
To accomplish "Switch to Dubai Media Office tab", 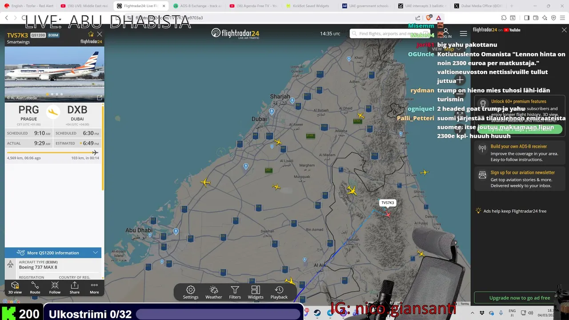I will [x=479, y=6].
